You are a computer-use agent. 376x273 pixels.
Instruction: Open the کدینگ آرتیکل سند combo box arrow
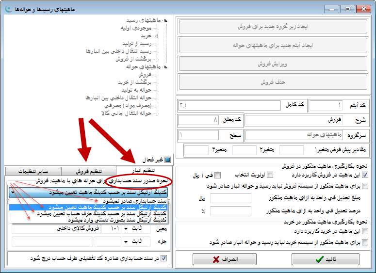coord(13,193)
